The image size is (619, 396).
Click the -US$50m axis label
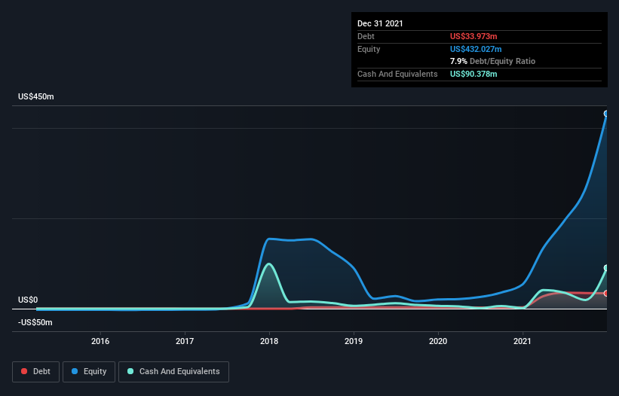coord(35,322)
